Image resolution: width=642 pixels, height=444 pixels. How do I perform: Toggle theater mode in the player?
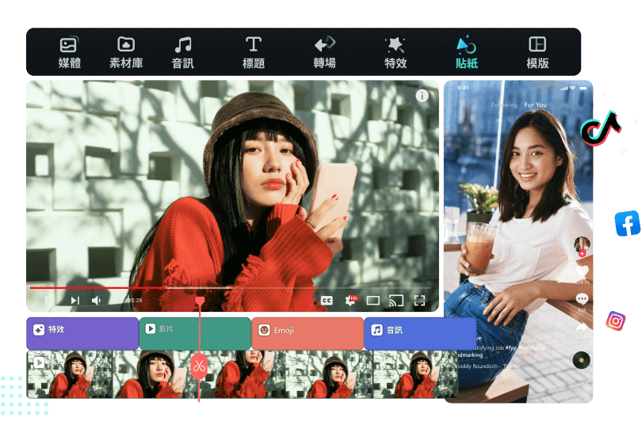coord(373,301)
